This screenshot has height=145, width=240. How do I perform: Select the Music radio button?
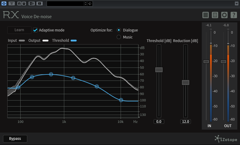click(x=119, y=37)
